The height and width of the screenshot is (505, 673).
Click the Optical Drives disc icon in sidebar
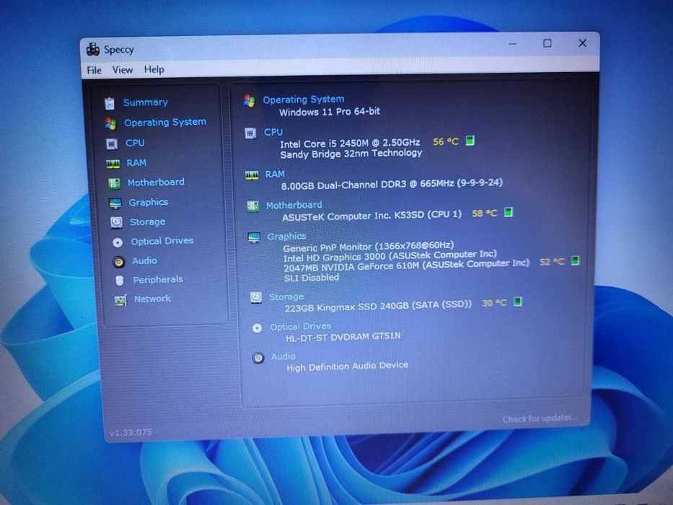(x=118, y=242)
